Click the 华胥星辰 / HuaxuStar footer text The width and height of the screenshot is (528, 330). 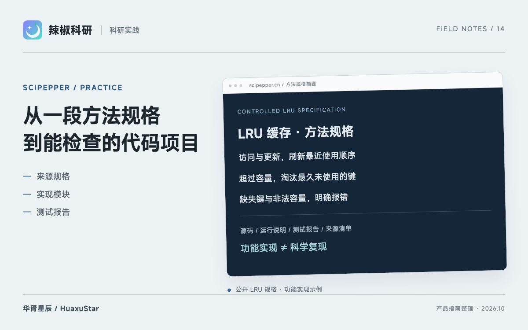click(61, 308)
